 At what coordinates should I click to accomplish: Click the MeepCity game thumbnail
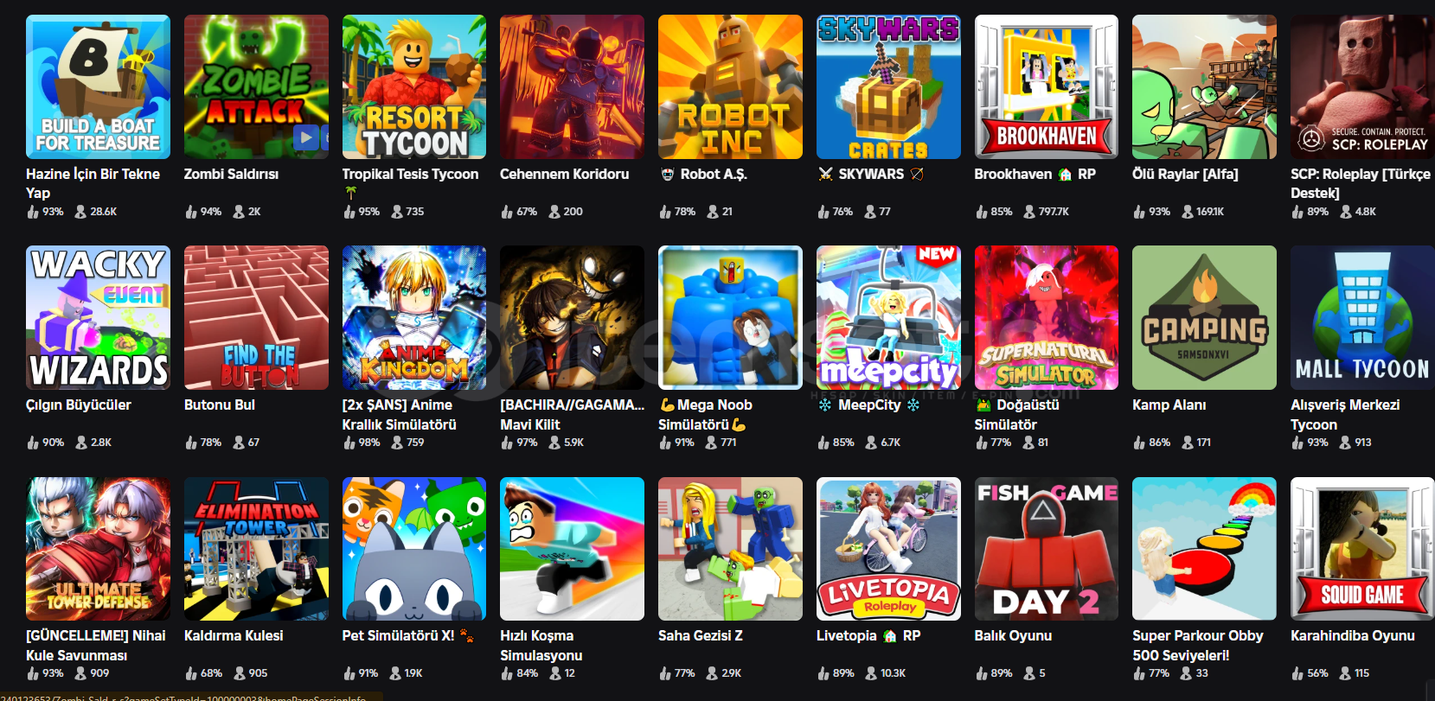(x=888, y=317)
